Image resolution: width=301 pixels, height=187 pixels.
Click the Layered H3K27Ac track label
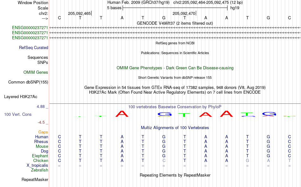tap(21, 97)
